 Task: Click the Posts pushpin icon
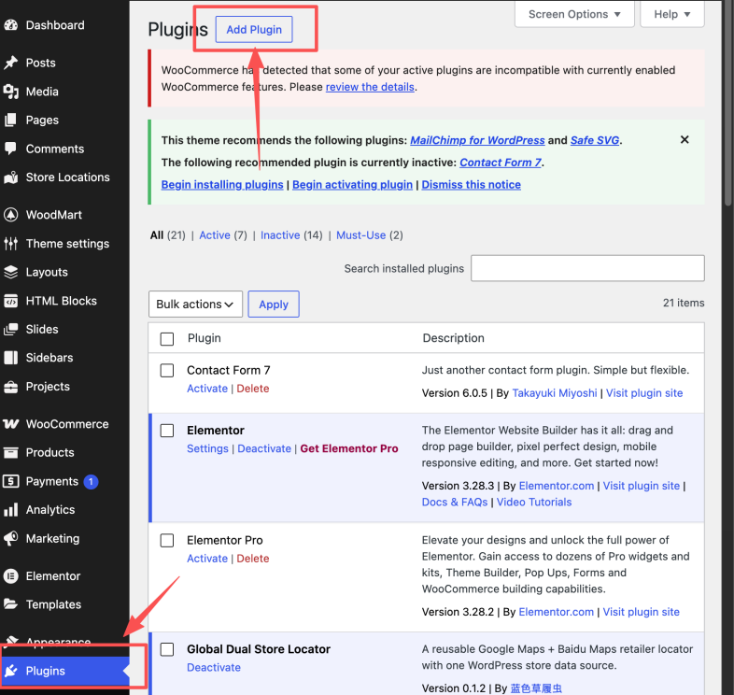tap(11, 63)
